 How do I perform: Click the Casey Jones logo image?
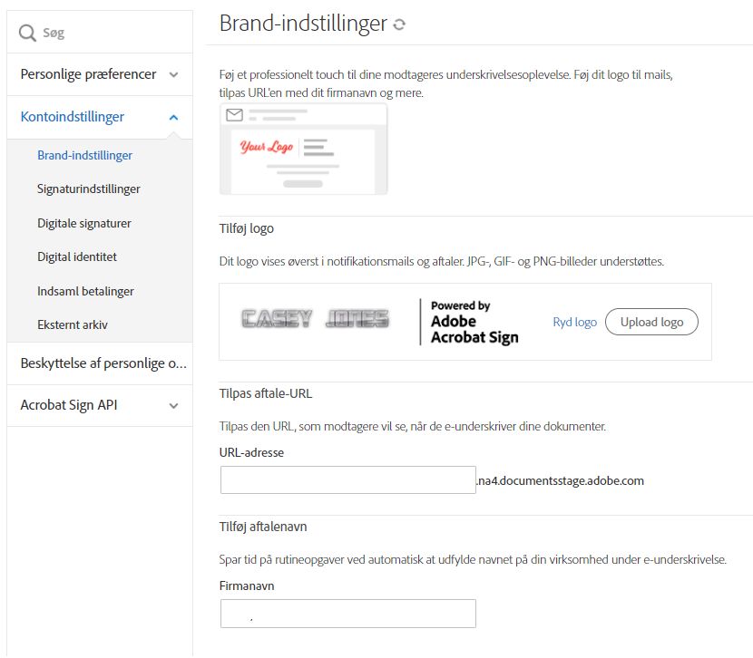315,319
